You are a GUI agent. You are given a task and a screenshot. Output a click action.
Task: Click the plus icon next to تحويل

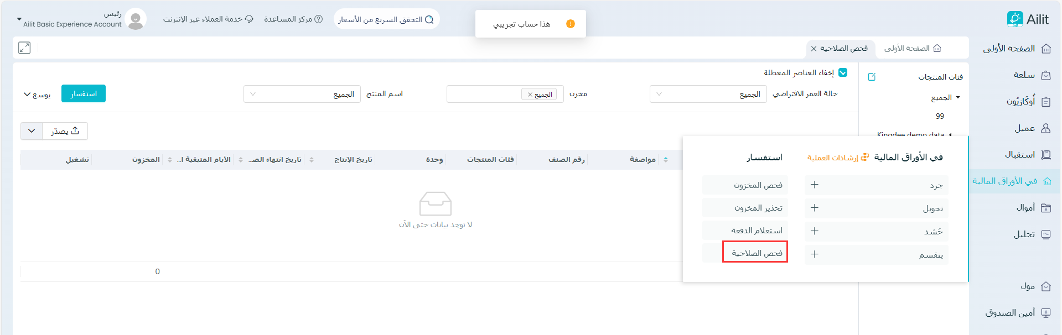pyautogui.click(x=815, y=208)
